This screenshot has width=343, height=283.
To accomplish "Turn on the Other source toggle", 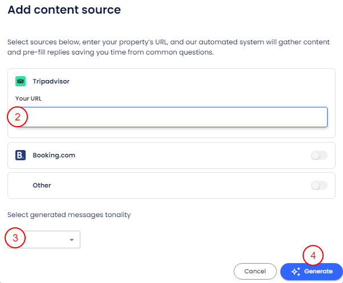I will 319,185.
